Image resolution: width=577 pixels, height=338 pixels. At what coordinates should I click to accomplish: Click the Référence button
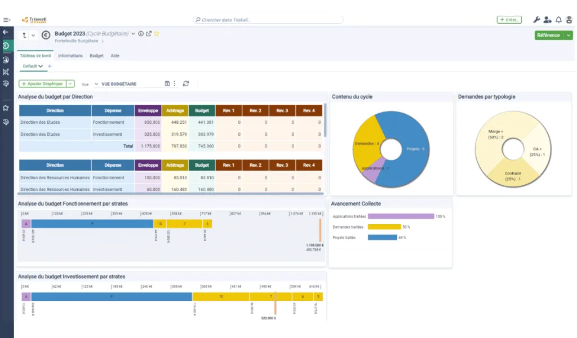click(x=549, y=35)
